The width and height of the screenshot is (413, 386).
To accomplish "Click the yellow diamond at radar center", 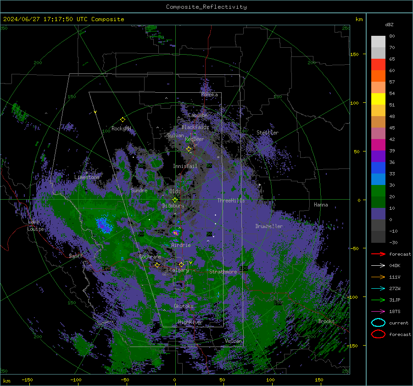I will pyautogui.click(x=175, y=200).
